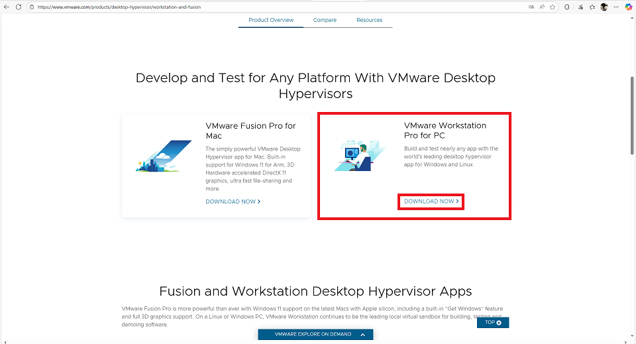Click the Workstation Pro description text
This screenshot has height=344, width=636.
451,156
